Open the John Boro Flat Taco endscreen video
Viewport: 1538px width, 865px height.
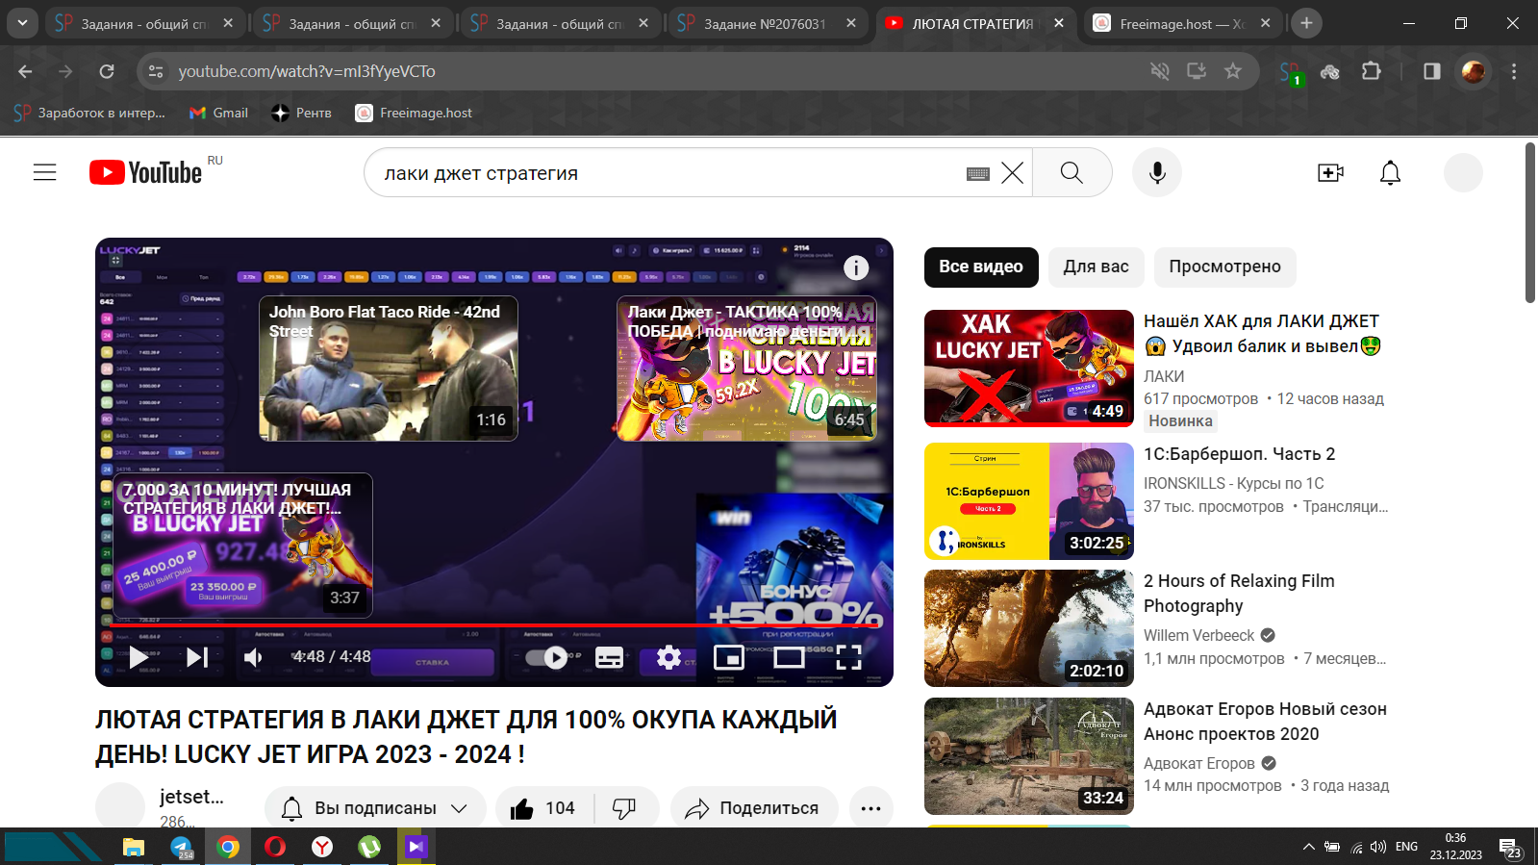point(389,369)
